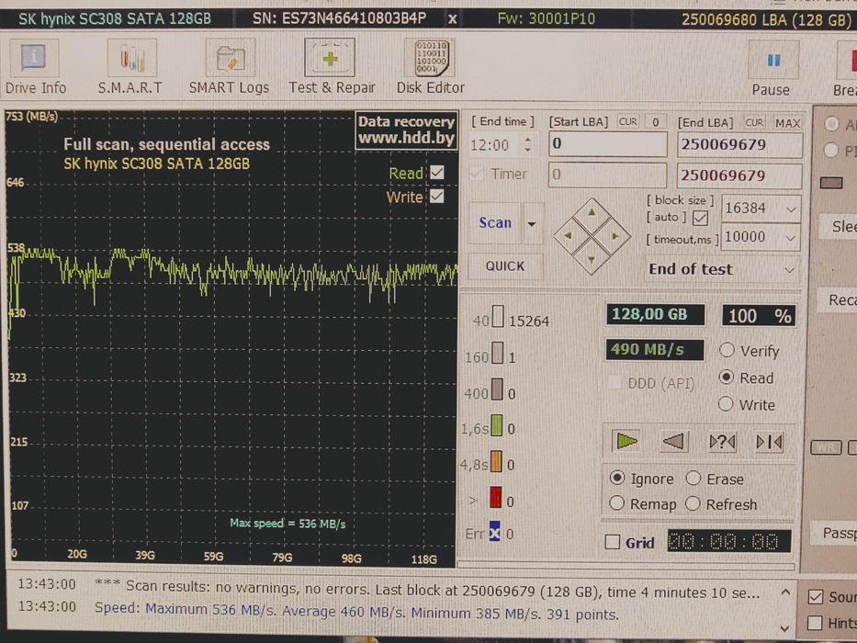Open the Drive Info panel
Viewport: 857px width, 643px height.
pyautogui.click(x=35, y=67)
